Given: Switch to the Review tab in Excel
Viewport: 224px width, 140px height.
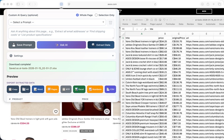Looking at the screenshot, I should tap(190, 24).
